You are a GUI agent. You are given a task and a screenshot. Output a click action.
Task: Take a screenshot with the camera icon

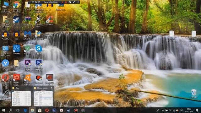coord(70,2)
